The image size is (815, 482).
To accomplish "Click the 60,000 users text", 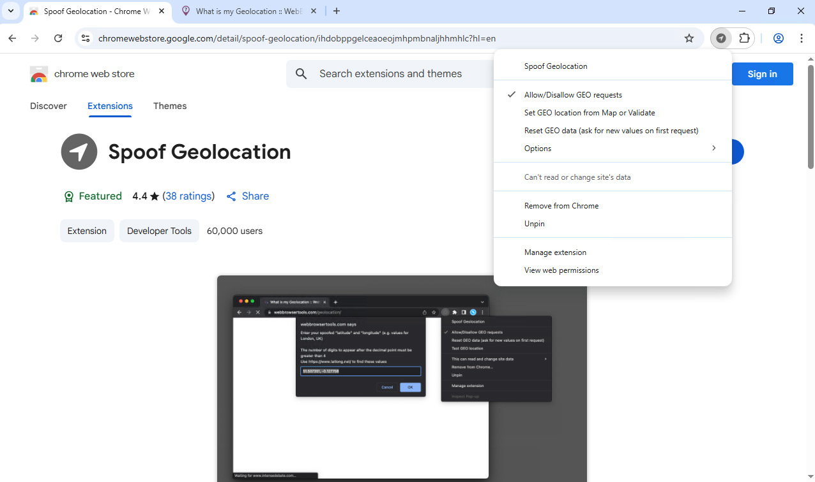I will [234, 231].
